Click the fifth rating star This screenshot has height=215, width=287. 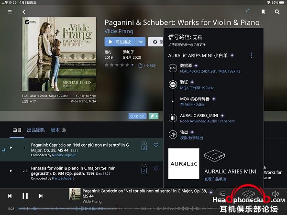coord(127,65)
